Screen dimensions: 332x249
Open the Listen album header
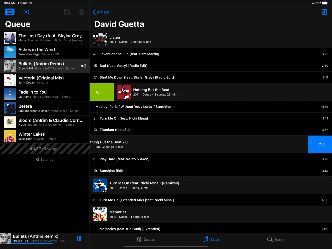[x=211, y=40]
